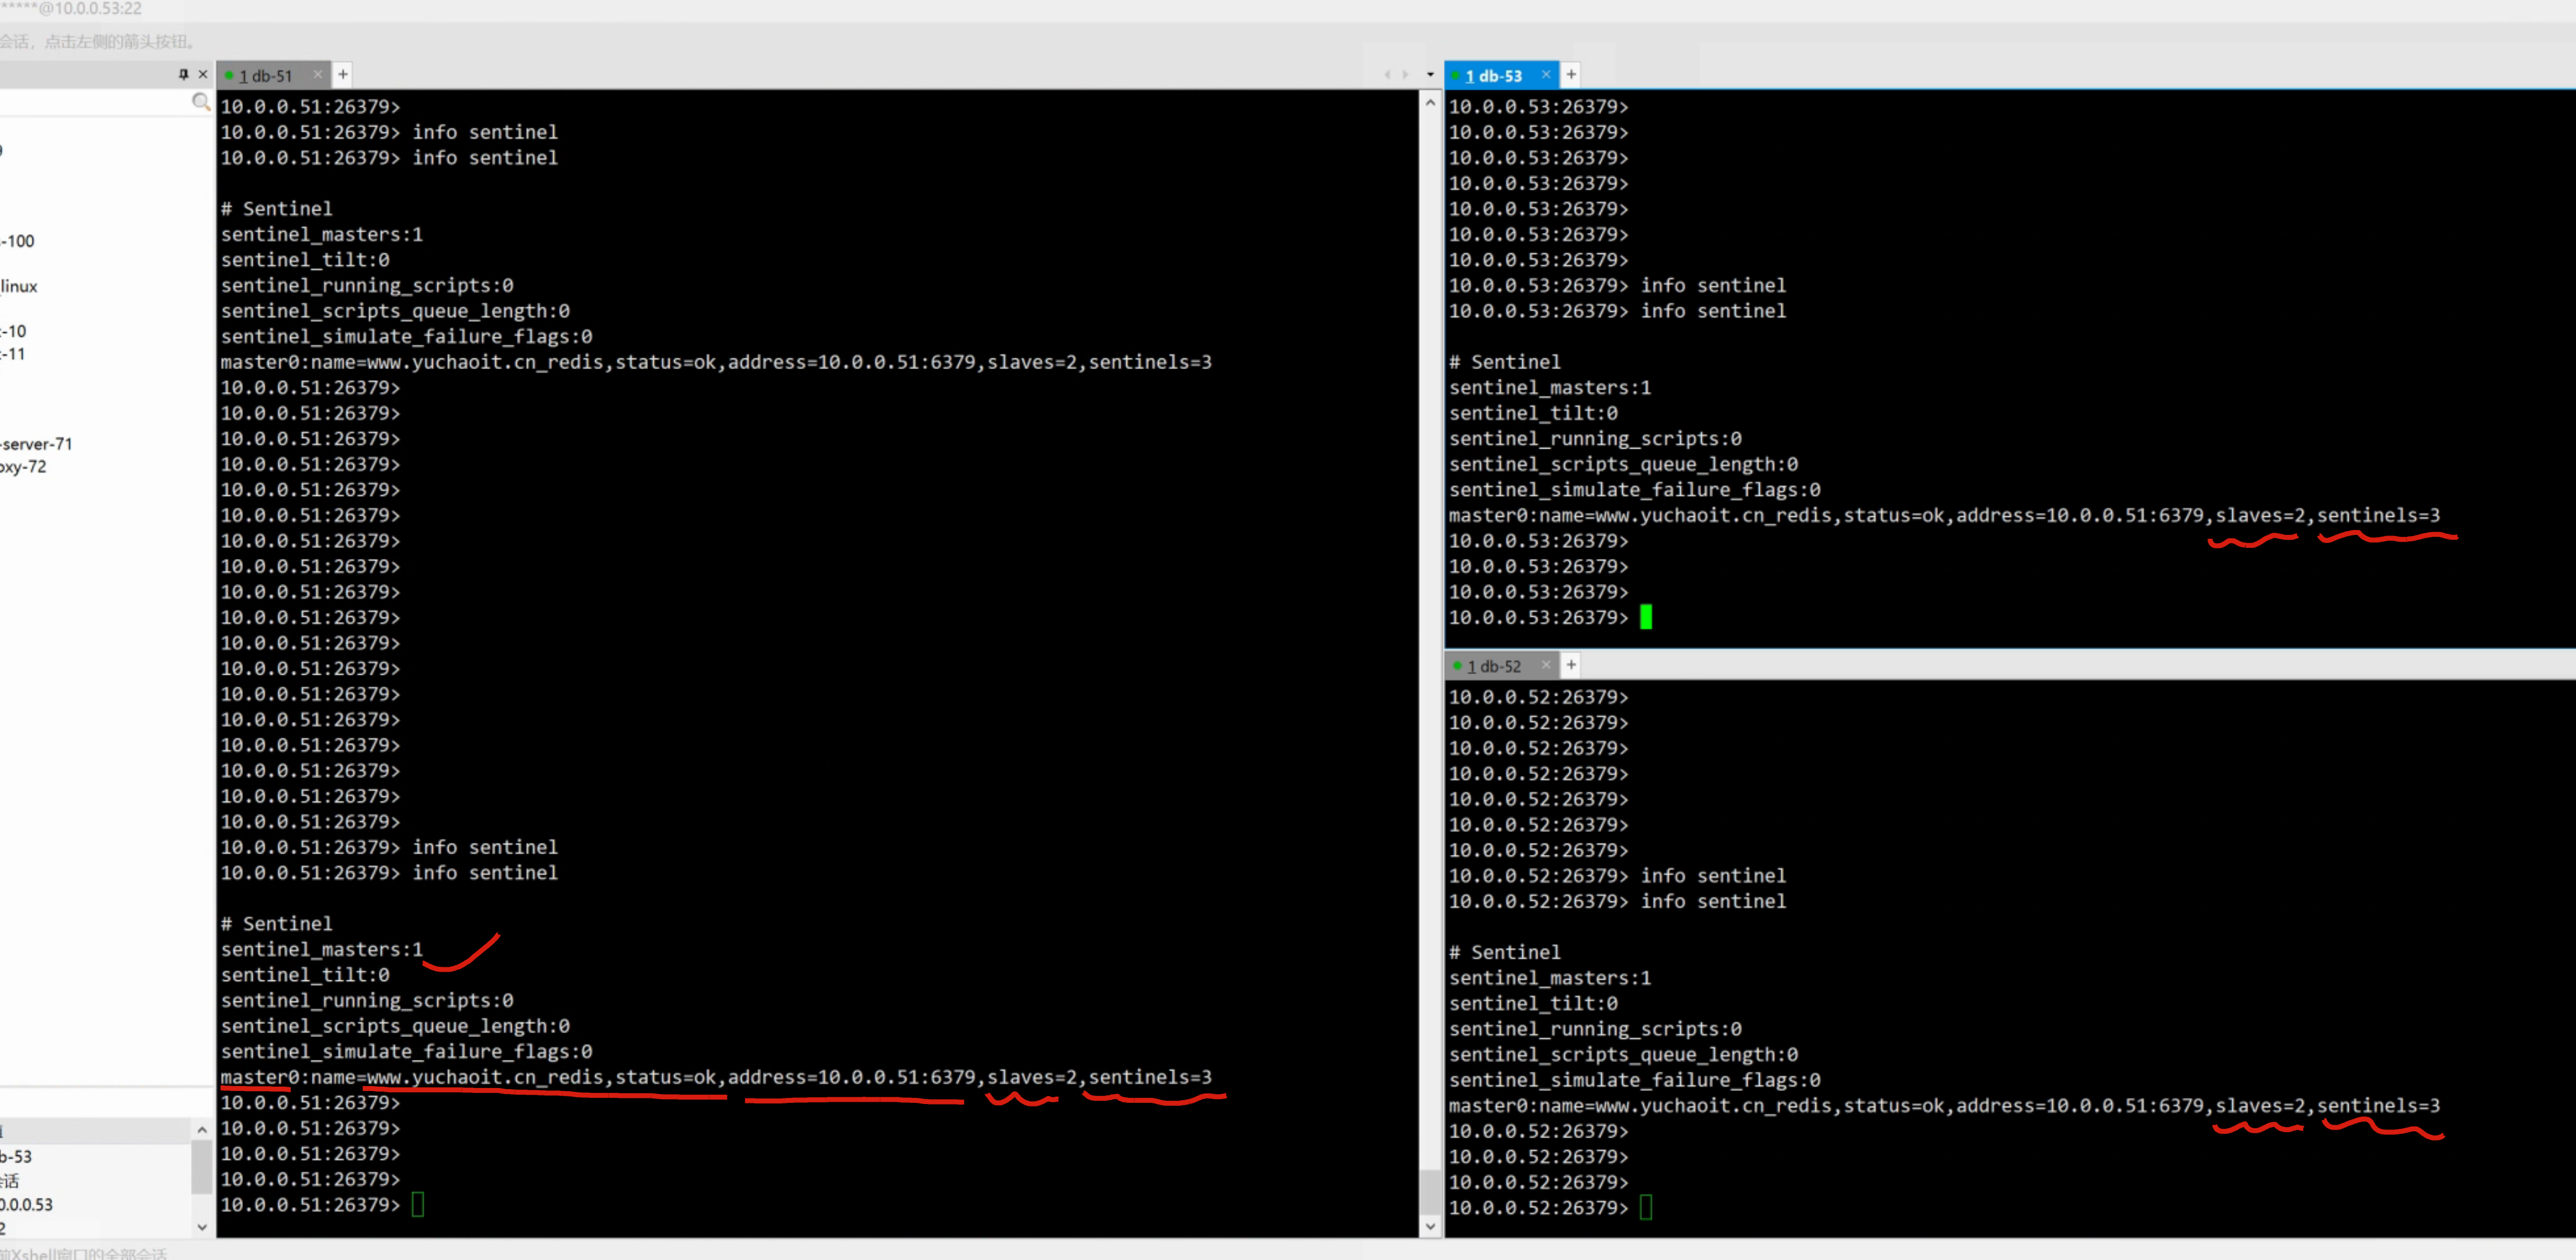Close the db-52 tab

coord(1546,665)
